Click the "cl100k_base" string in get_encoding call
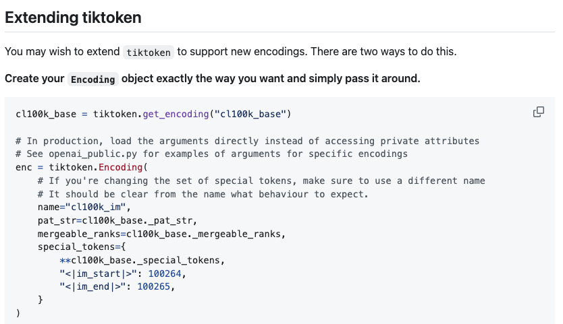 click(251, 114)
